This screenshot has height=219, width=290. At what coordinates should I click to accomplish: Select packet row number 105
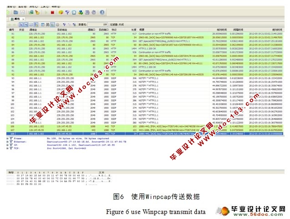[x=145, y=122]
